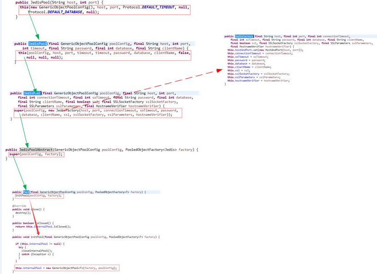Click "this.sslSocketFactory = sslSocketFactory;" line
377x274 pixels.
(258, 74)
